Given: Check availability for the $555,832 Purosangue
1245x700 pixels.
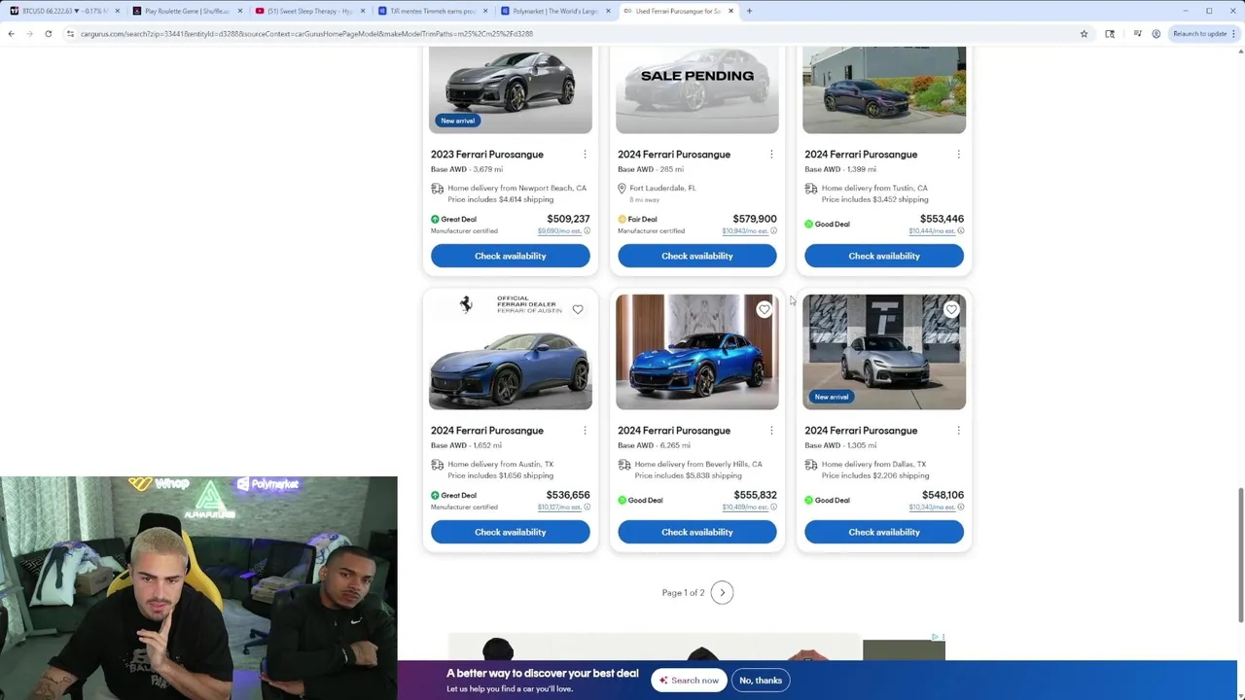Looking at the screenshot, I should 697,532.
